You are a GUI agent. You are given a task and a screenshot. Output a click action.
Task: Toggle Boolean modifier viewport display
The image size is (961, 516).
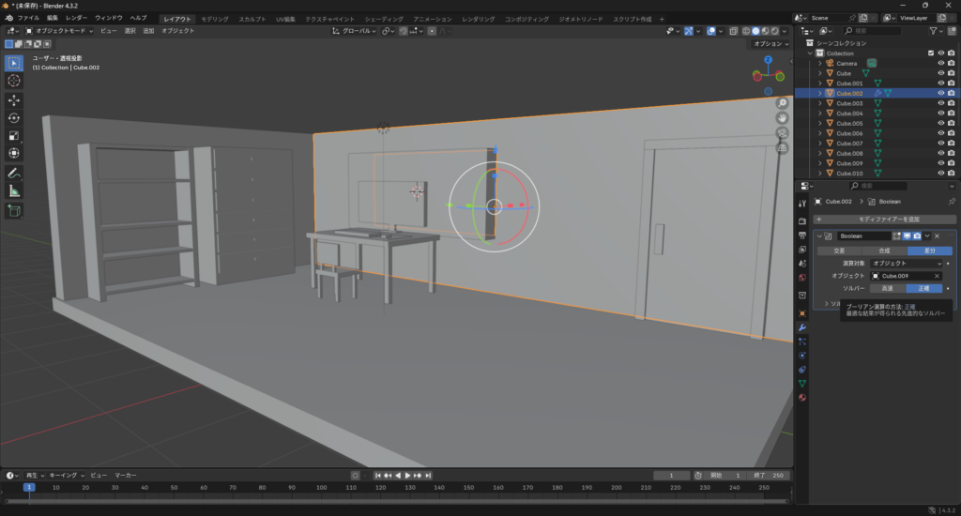tap(907, 235)
